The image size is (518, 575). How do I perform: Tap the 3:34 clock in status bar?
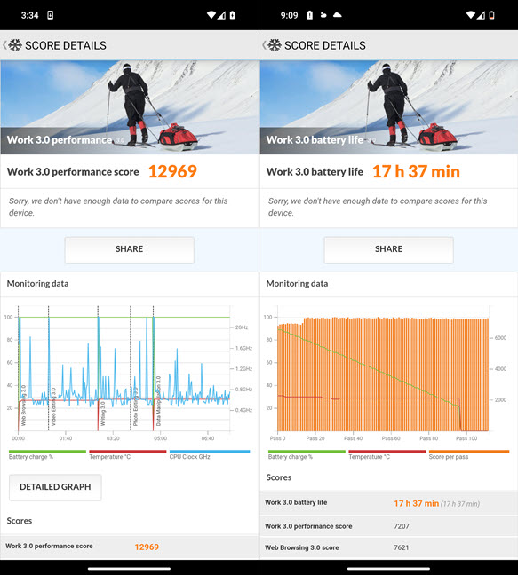pyautogui.click(x=29, y=15)
